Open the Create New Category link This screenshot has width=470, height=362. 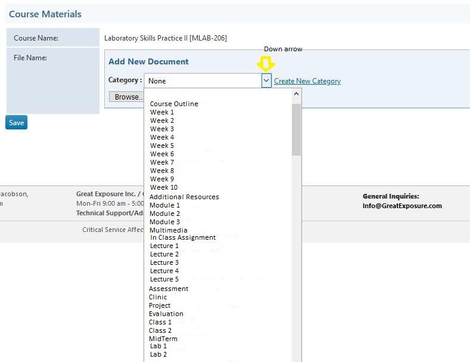[307, 81]
